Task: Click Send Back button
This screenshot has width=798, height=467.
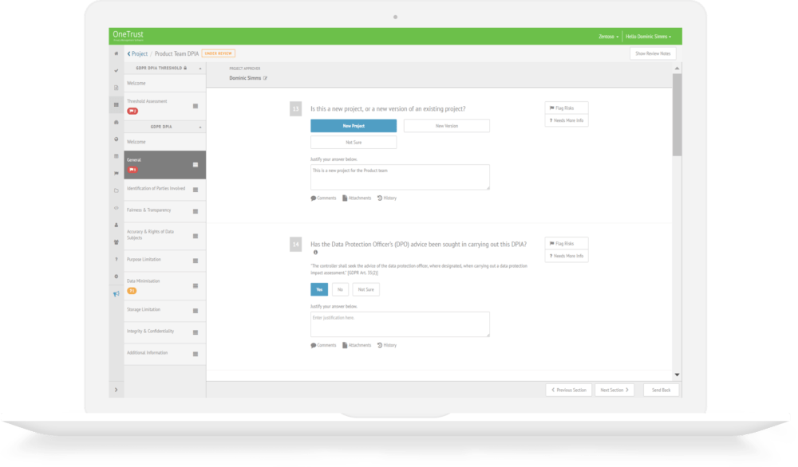Action: pos(661,390)
